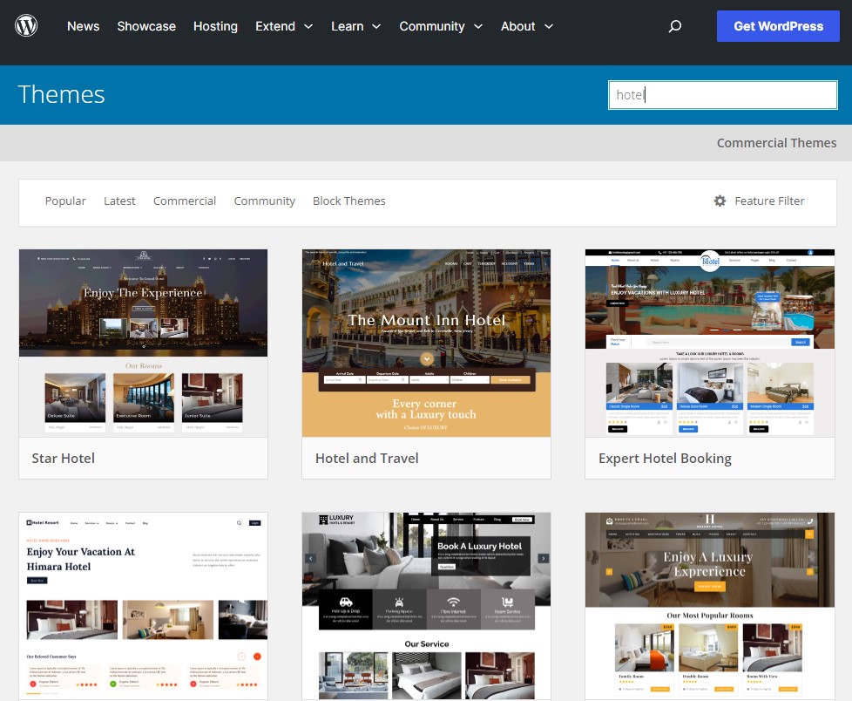Click the Feature Filter gear icon
Screen dimensions: 852x701
tap(720, 201)
